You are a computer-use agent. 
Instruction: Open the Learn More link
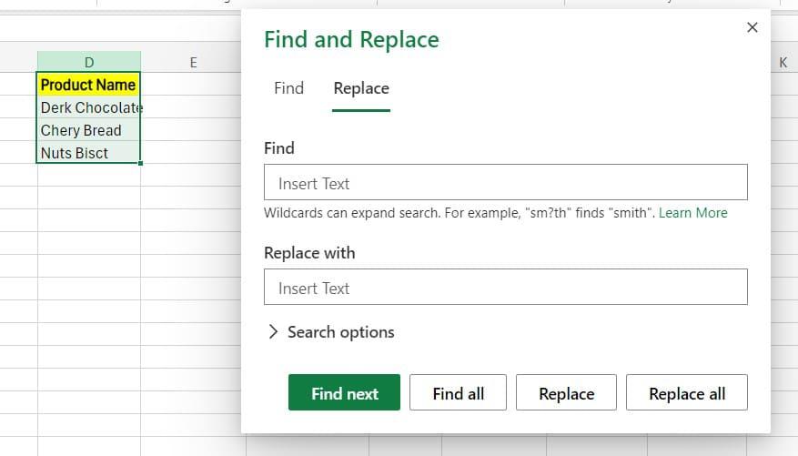(x=692, y=213)
